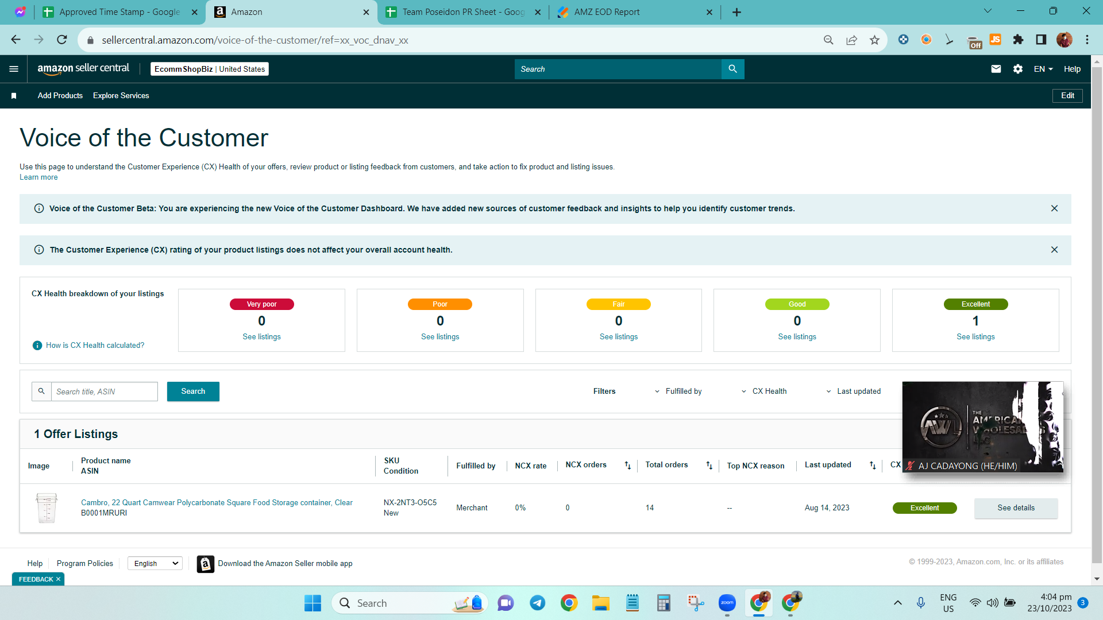Switch to AMZ EOD Report tab
1103x620 pixels.
click(x=635, y=12)
